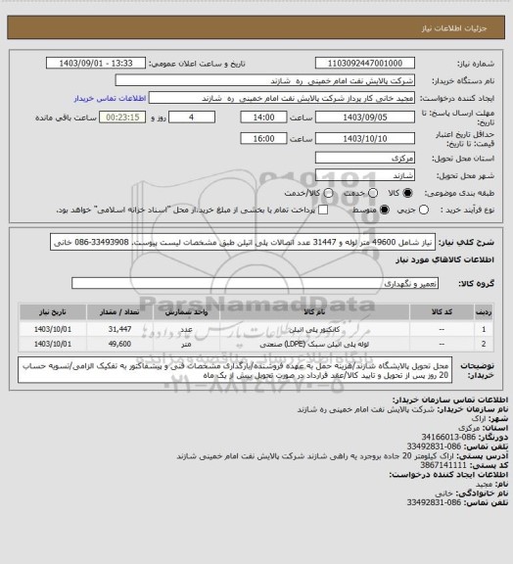Viewport: 513px width, 564px height.
Task: Click need date 1403/10/01 in row 2
Action: pyautogui.click(x=53, y=344)
